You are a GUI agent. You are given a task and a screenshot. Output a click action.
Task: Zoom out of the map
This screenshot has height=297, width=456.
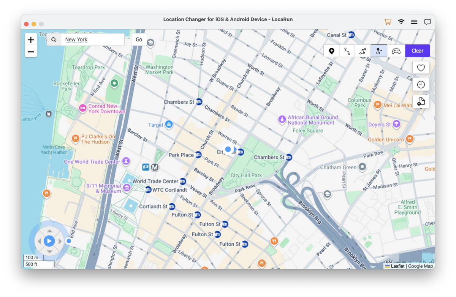coord(31,52)
